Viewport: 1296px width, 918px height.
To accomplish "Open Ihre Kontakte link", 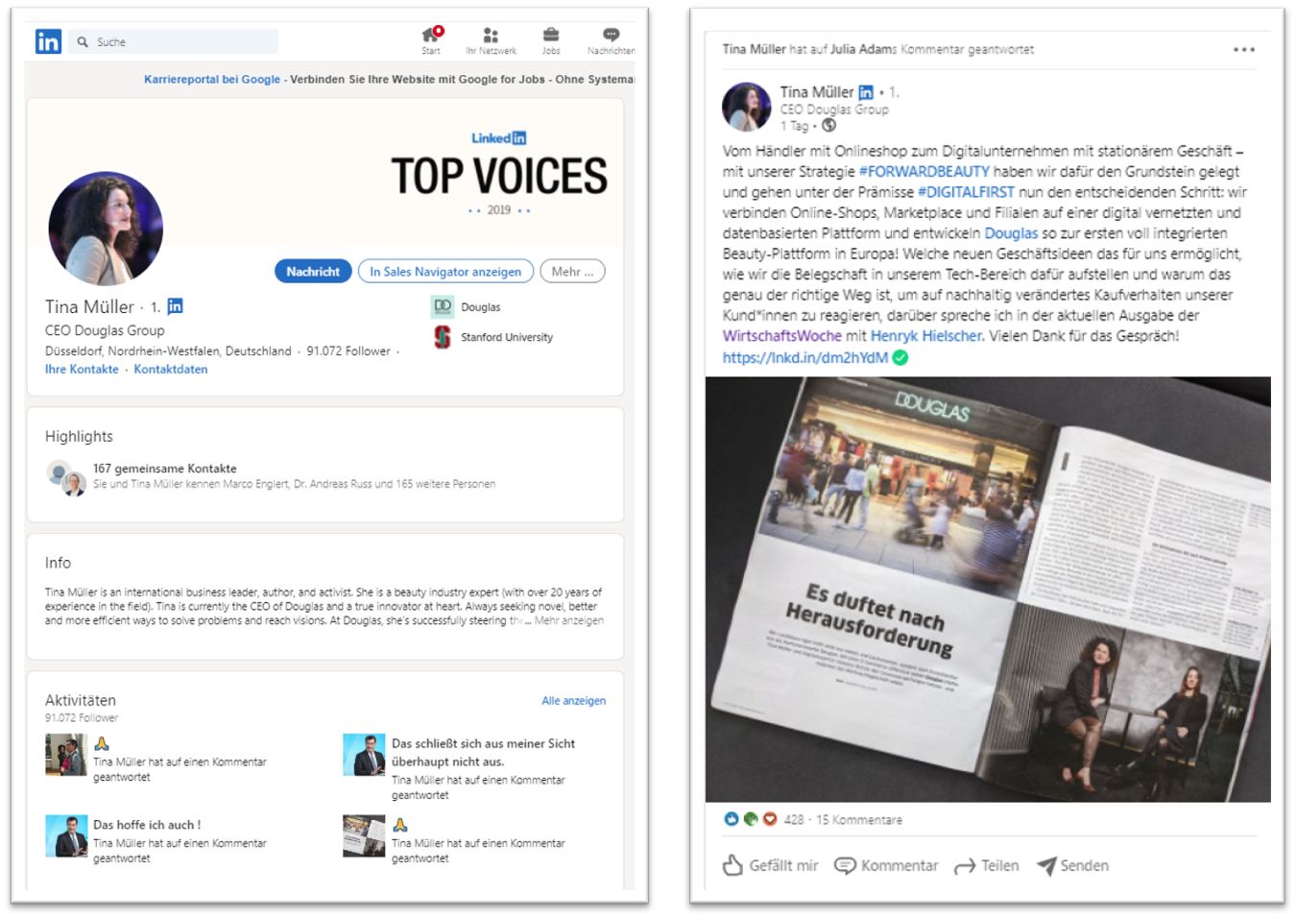I will pyautogui.click(x=82, y=369).
